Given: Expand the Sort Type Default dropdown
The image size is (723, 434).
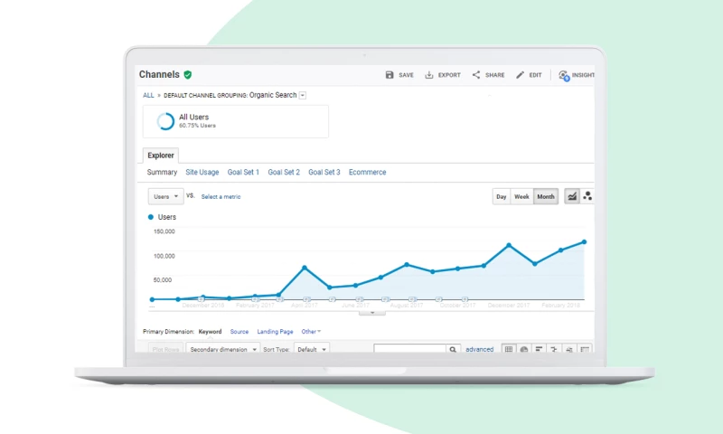Looking at the screenshot, I should 311,349.
